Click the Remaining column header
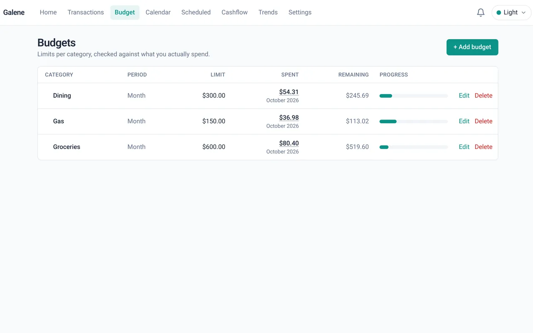 354,75
